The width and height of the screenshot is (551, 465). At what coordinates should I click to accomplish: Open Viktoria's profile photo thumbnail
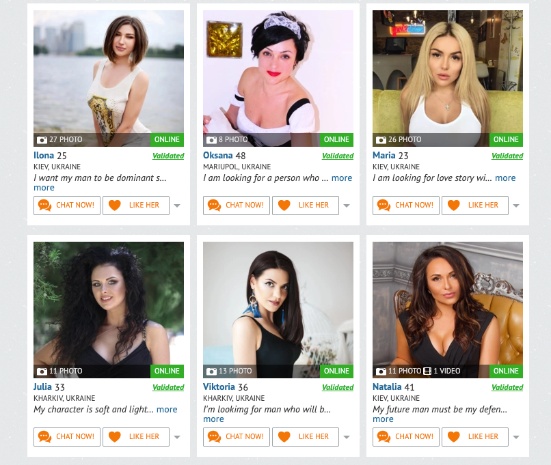pos(278,310)
